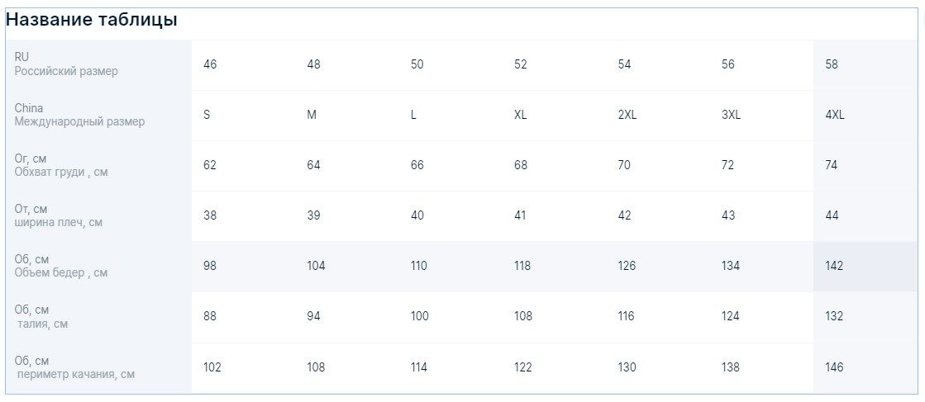This screenshot has width=925, height=402.
Task: Click the table title 'Название таблицы'
Action: (x=92, y=20)
